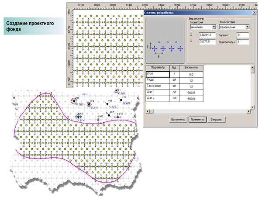Select the Ряды parameter cell
Image resolution: width=262 pixels, height=200 pixels.
158,80
